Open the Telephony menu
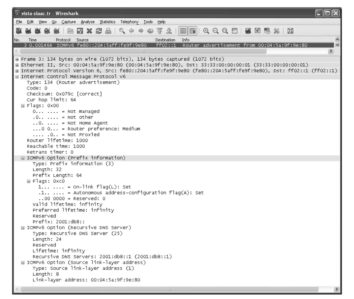Screen dimensions: 354x299 [129, 22]
